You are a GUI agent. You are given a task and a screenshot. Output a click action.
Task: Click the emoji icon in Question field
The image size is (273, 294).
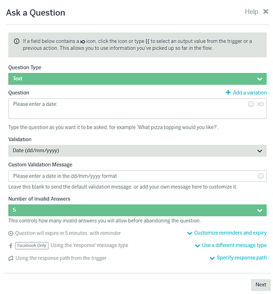pos(251,104)
